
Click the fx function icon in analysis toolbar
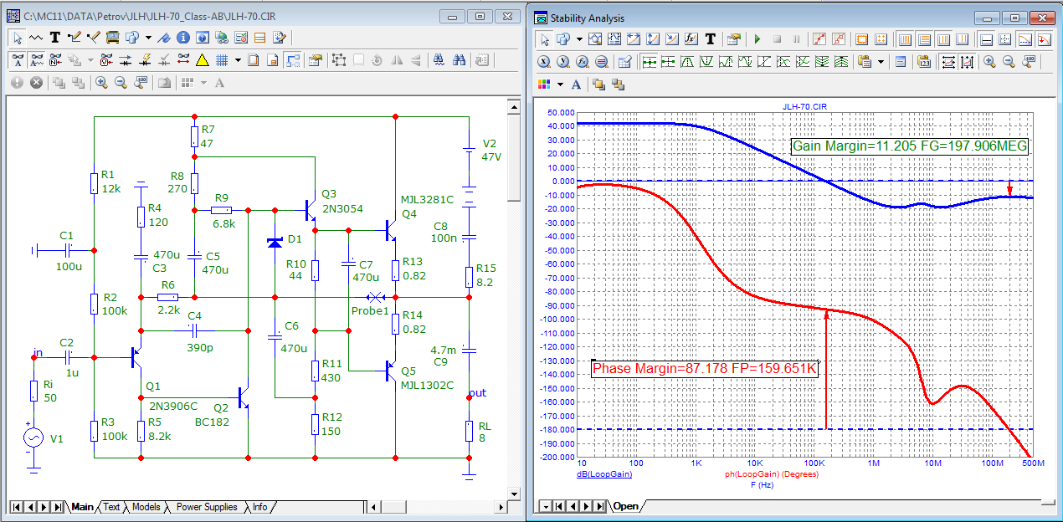(691, 39)
